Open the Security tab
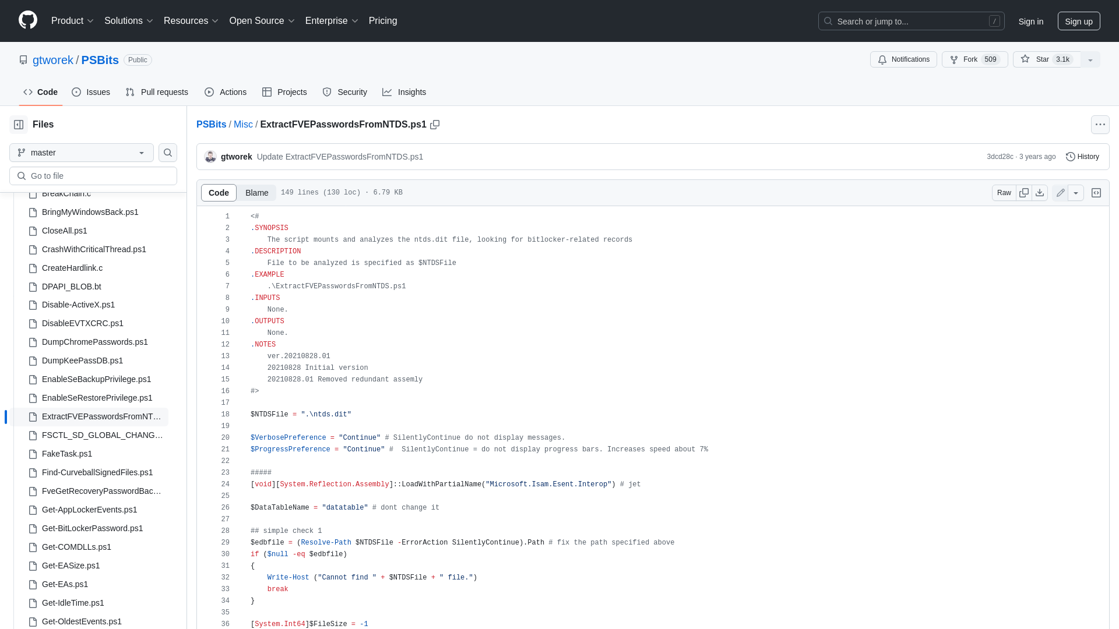1119x629 pixels. [x=344, y=92]
